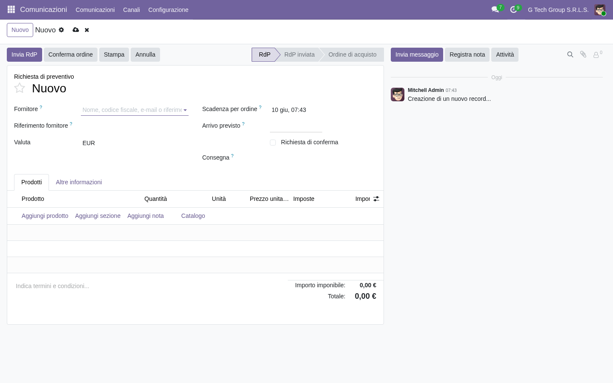Open the gear actions menu next to Nuovo
613x383 pixels.
(x=61, y=30)
